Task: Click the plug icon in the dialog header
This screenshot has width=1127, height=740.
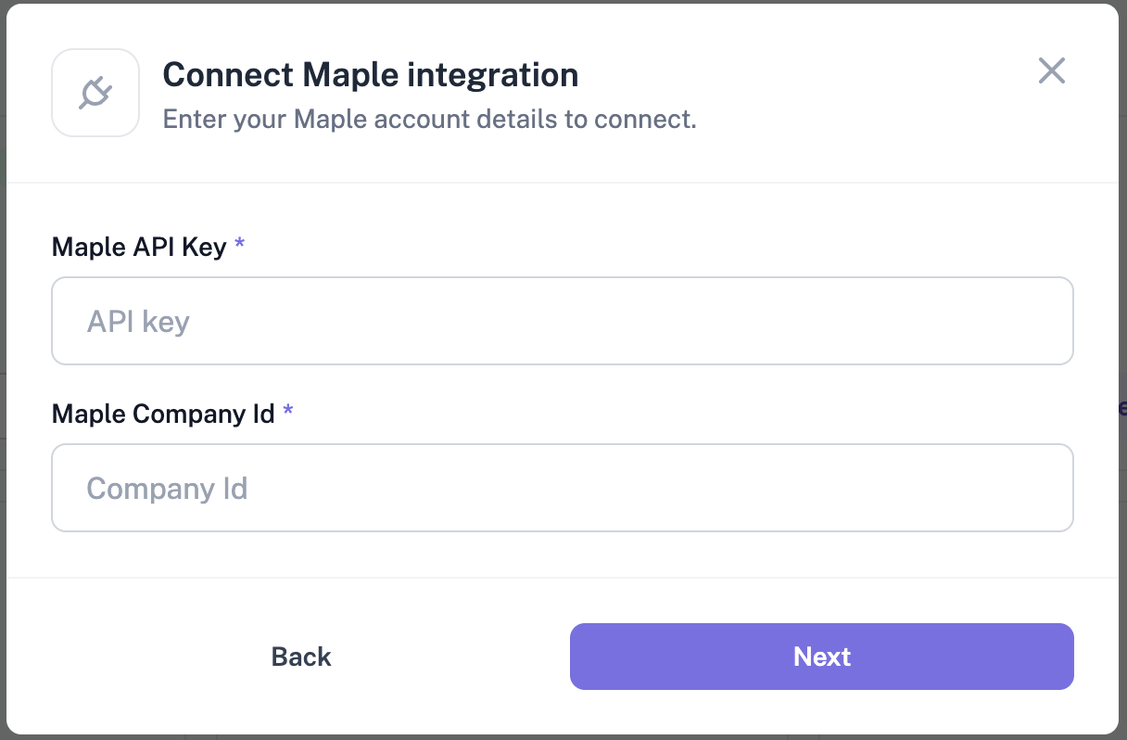Action: [x=95, y=93]
